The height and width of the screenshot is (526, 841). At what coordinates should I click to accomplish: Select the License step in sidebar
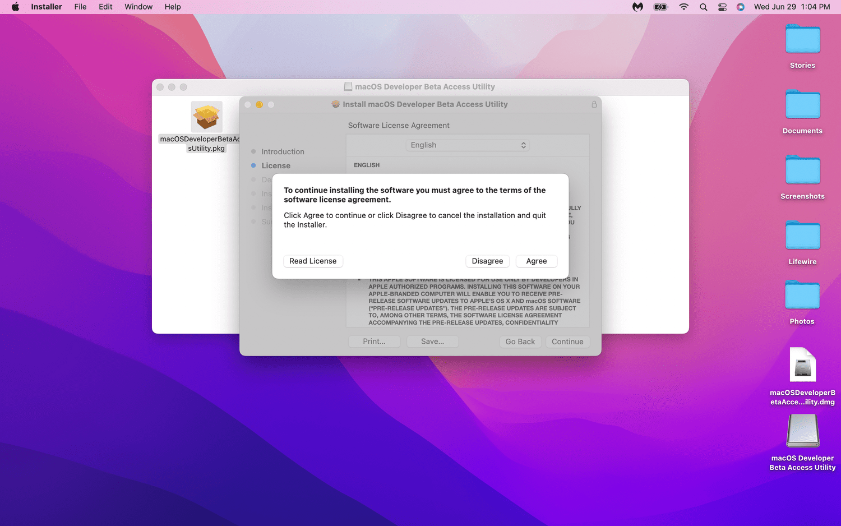coord(276,166)
